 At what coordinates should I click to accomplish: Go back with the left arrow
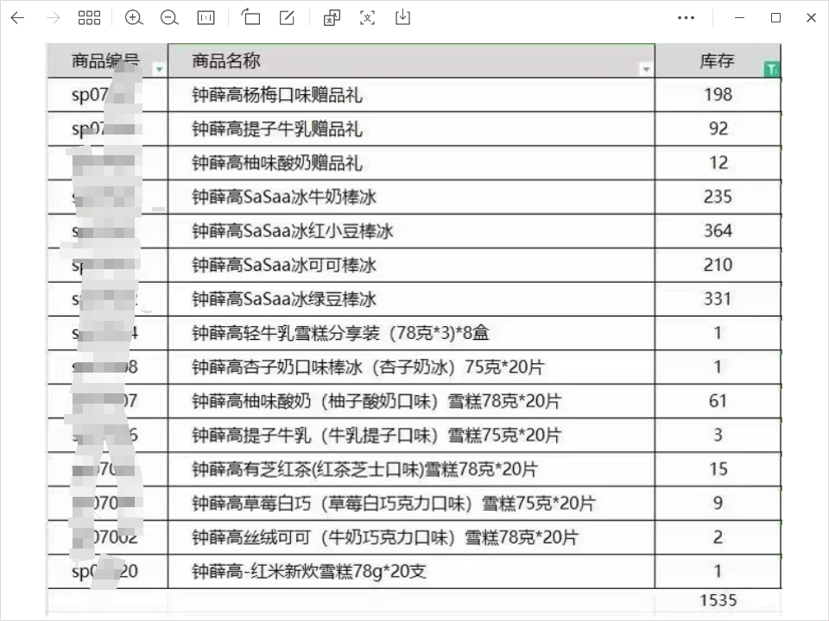click(x=17, y=18)
